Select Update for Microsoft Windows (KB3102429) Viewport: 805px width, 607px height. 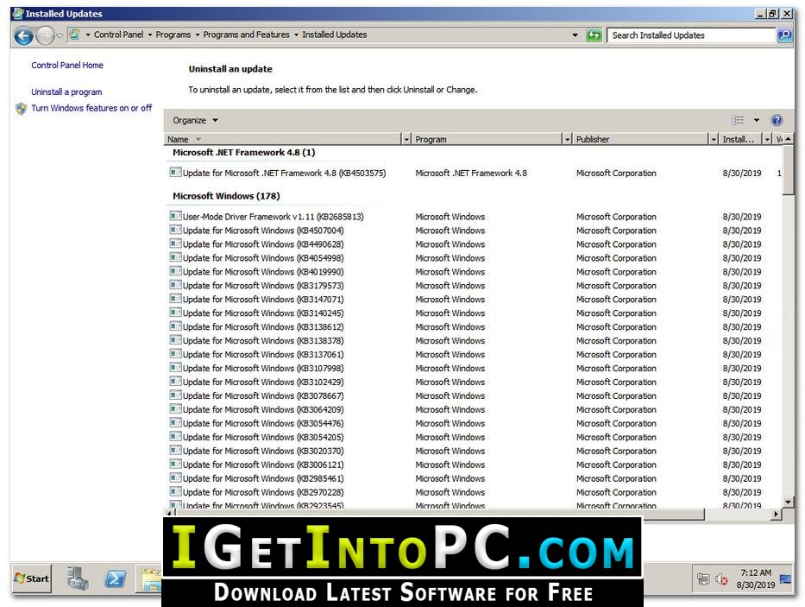pos(263,383)
